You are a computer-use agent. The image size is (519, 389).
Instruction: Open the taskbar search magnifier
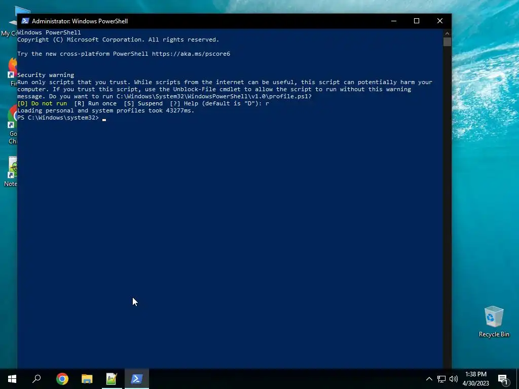36,379
